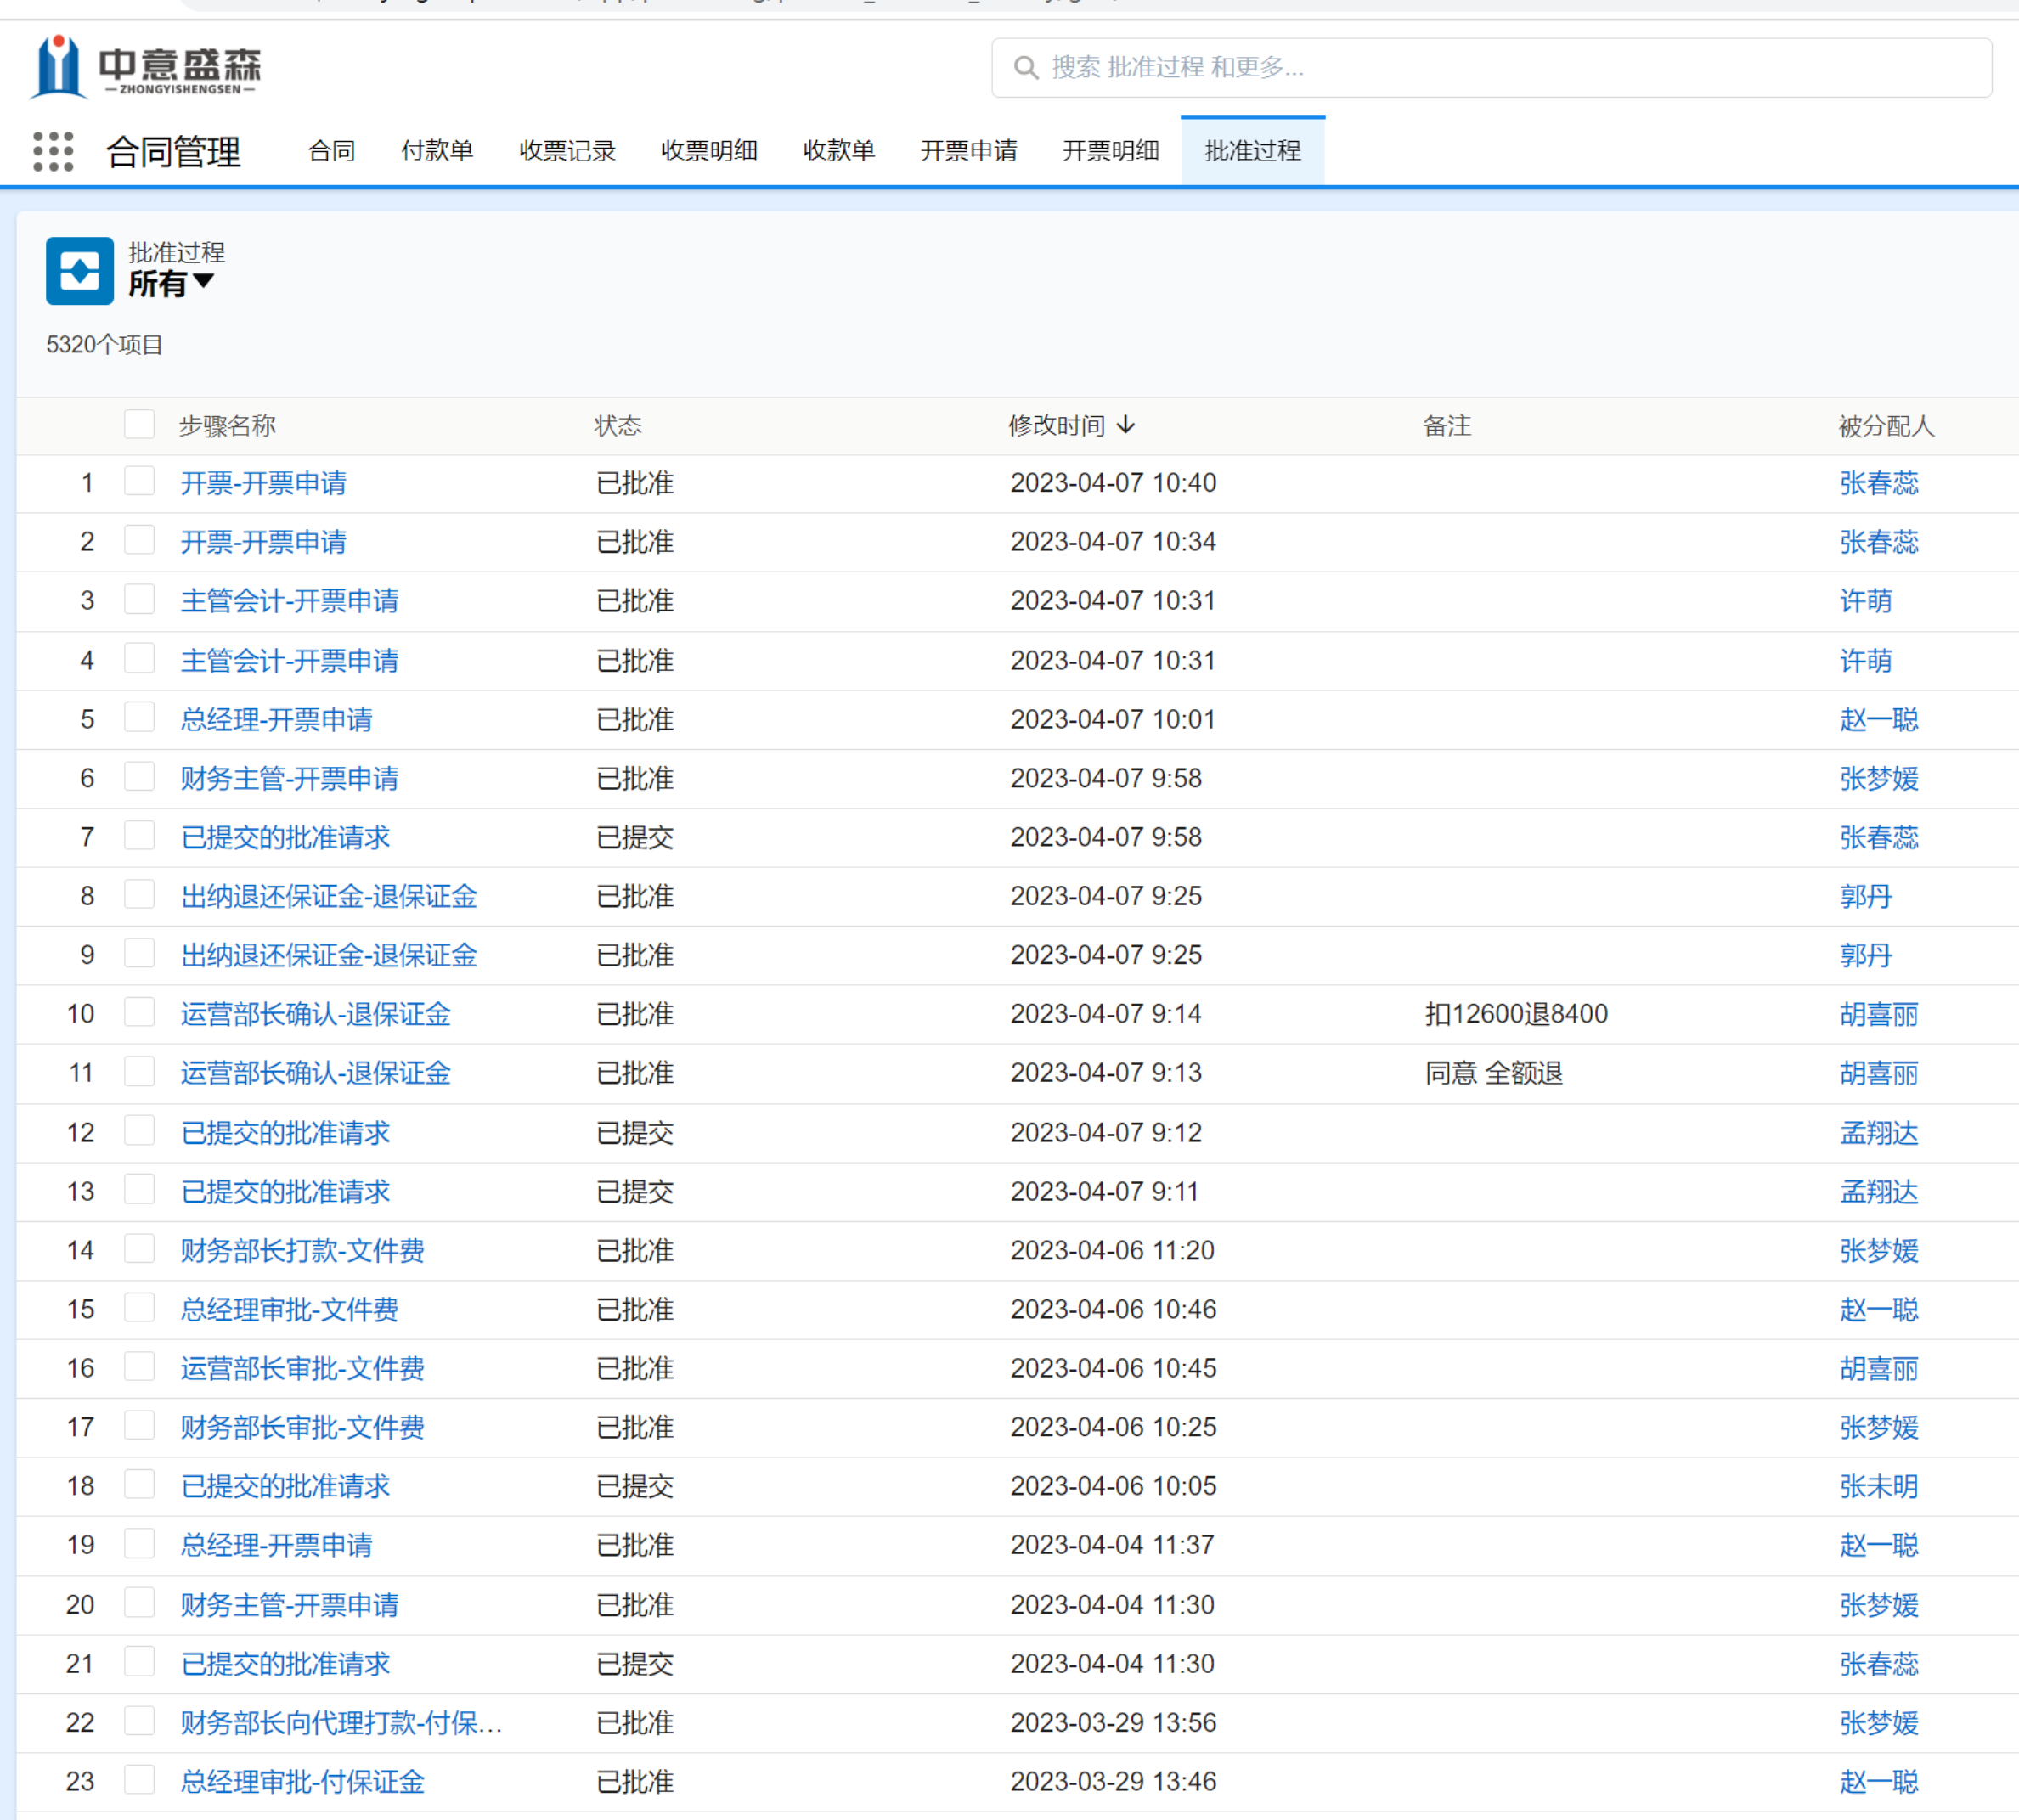Check the box for row 1
Viewport: 2019px width, 1820px height.
coord(139,482)
